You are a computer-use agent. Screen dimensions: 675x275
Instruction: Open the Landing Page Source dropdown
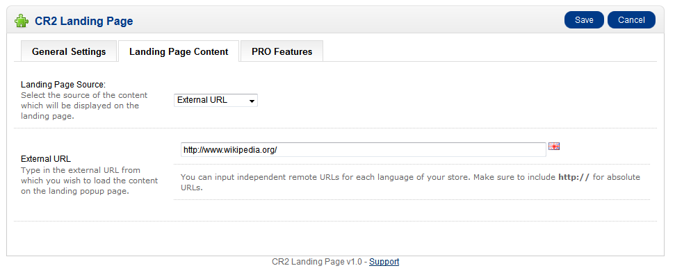tap(215, 100)
